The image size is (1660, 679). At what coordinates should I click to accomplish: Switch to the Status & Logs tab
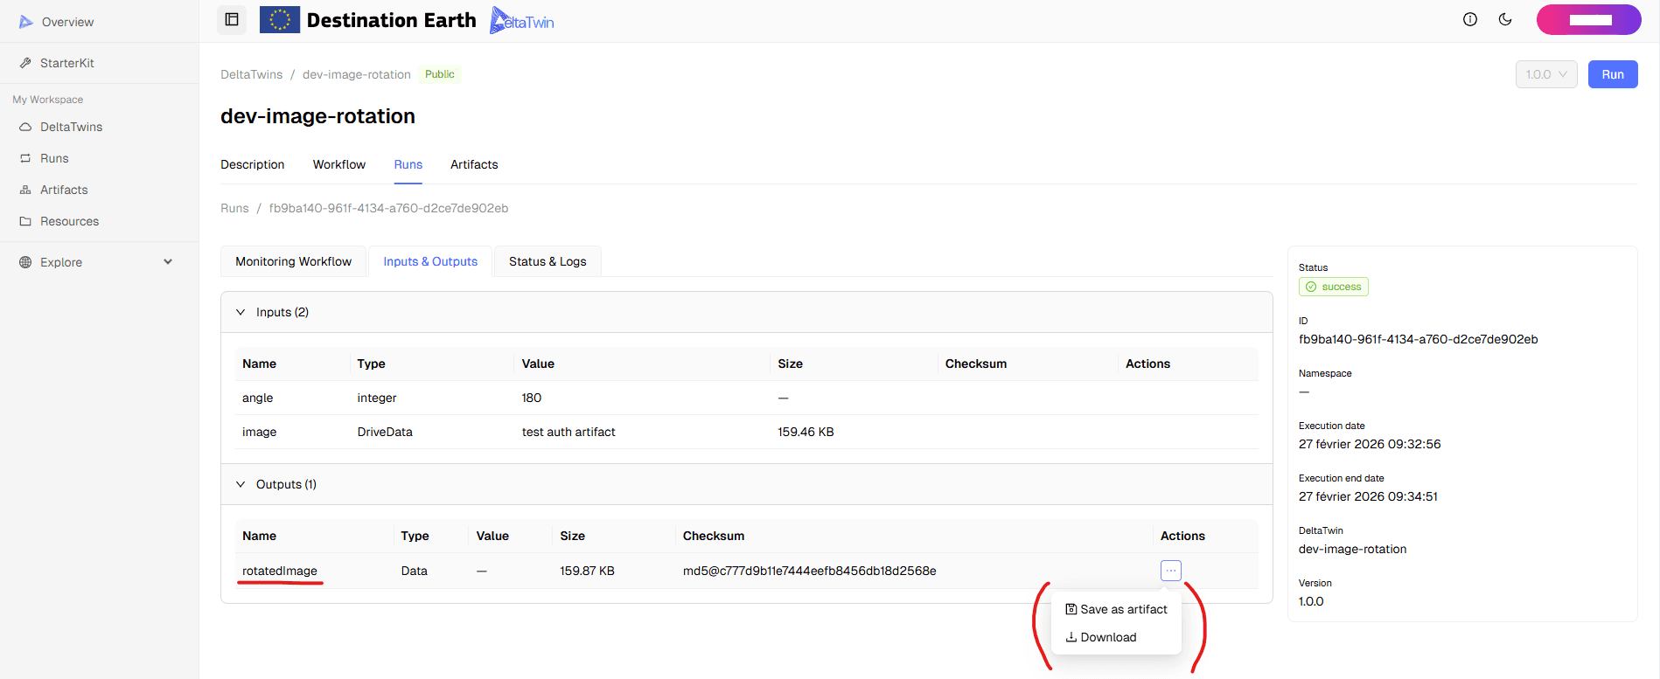pos(548,261)
